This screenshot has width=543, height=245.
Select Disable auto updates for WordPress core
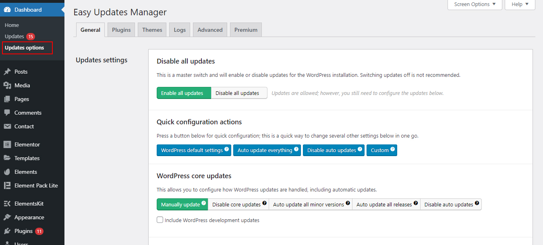click(451, 204)
